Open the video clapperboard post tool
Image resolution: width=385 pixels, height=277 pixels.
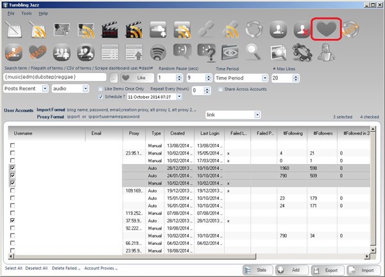point(110,29)
